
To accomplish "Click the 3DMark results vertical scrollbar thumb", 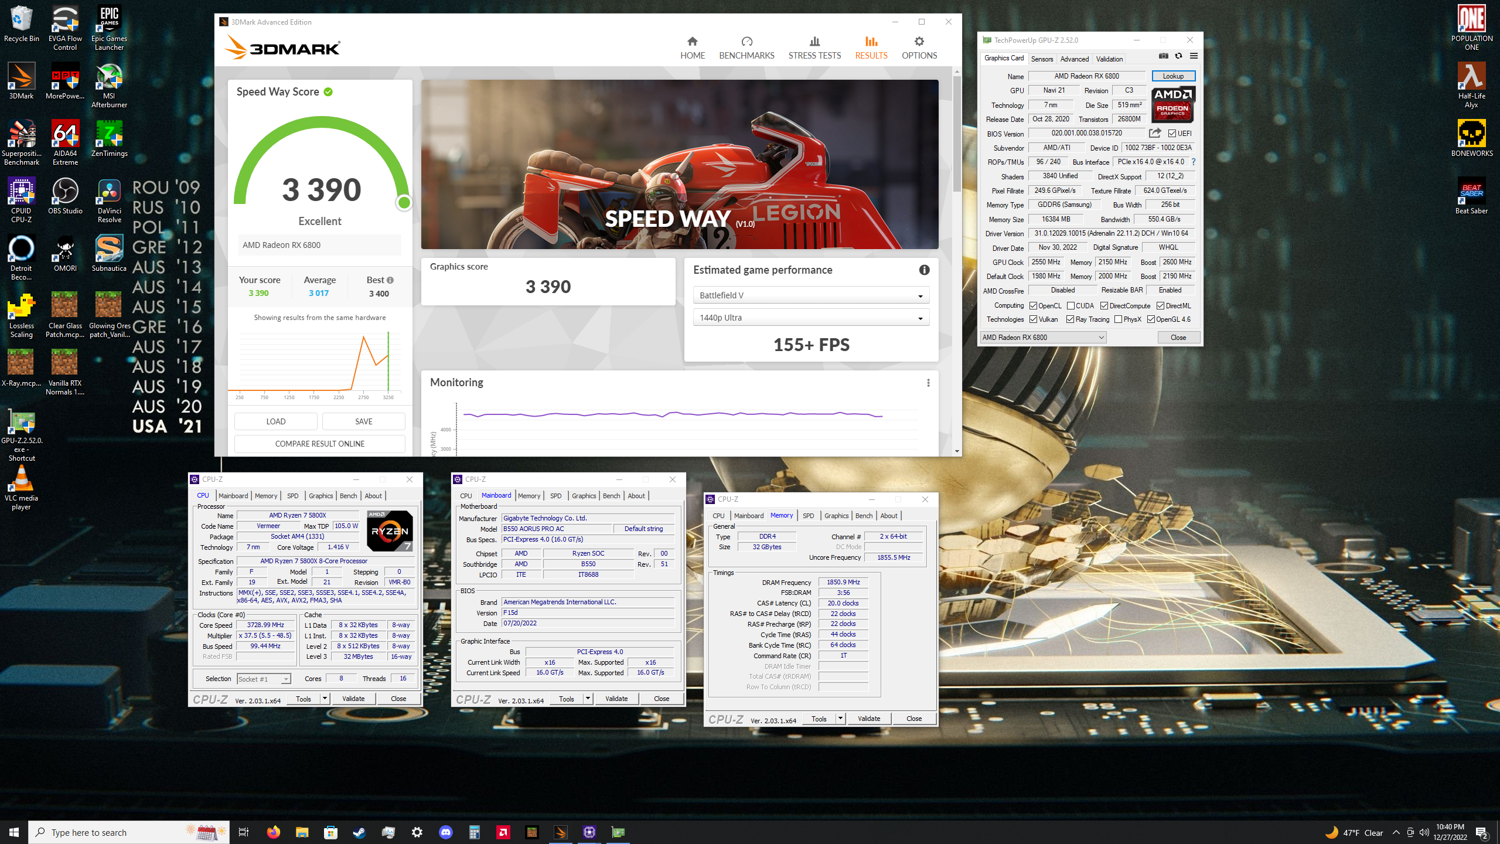I will coord(957,134).
